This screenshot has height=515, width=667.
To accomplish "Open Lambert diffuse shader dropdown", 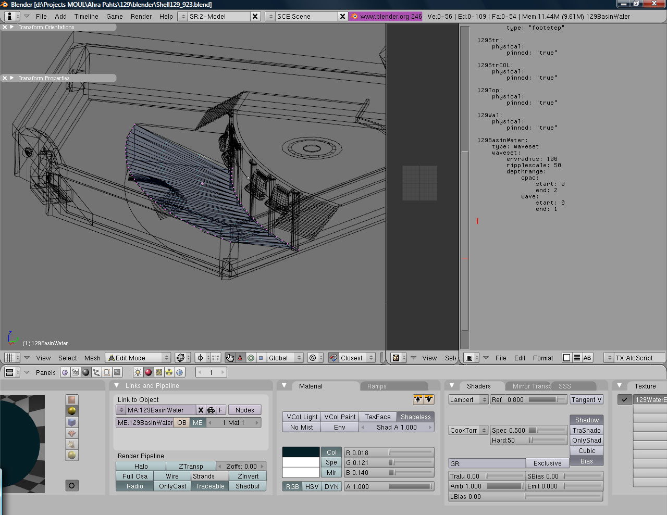I will click(x=468, y=400).
